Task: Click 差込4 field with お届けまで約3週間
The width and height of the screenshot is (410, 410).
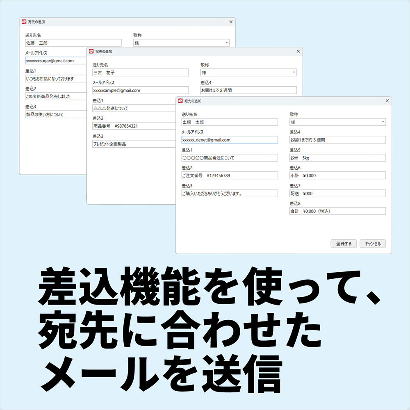Action: pyautogui.click(x=337, y=140)
